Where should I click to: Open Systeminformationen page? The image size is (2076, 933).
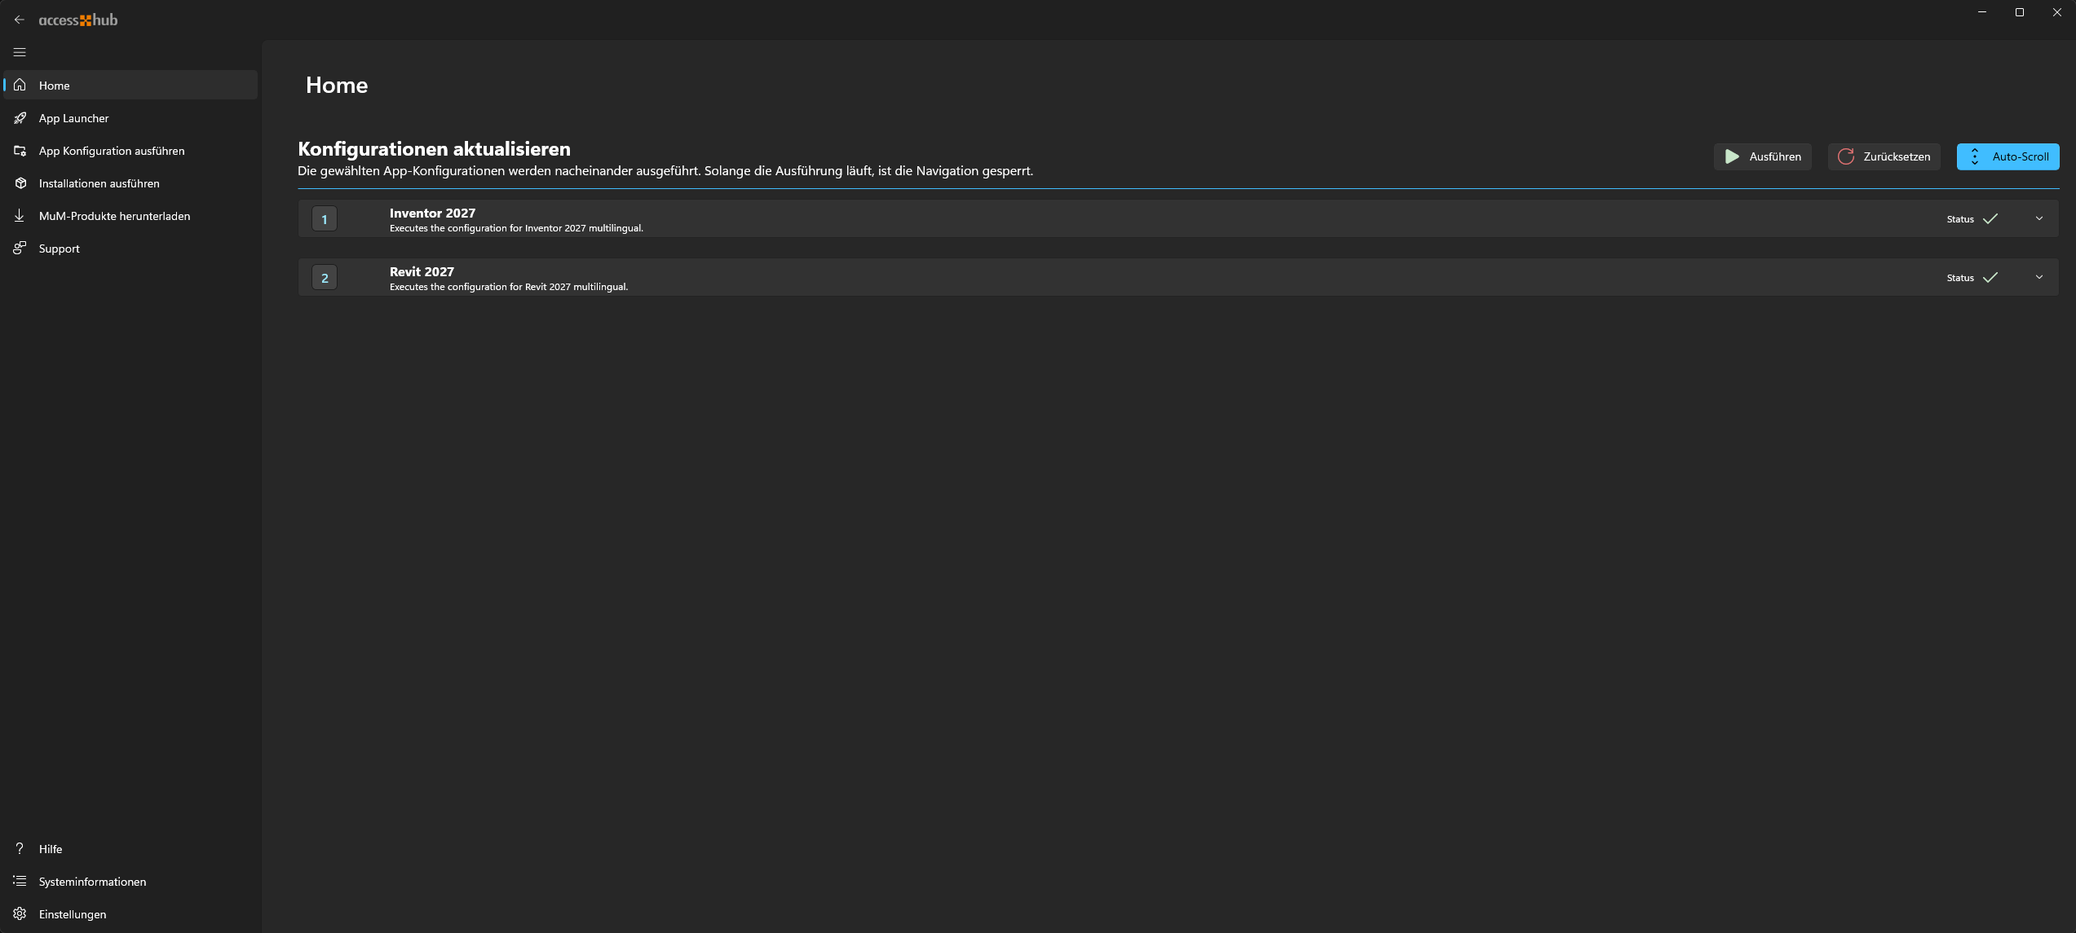pos(130,881)
